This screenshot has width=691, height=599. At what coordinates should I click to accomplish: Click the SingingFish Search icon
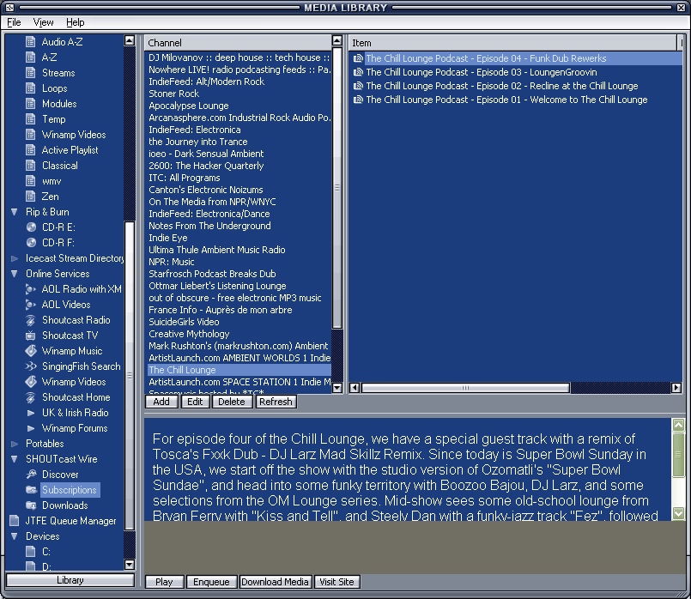pyautogui.click(x=30, y=366)
